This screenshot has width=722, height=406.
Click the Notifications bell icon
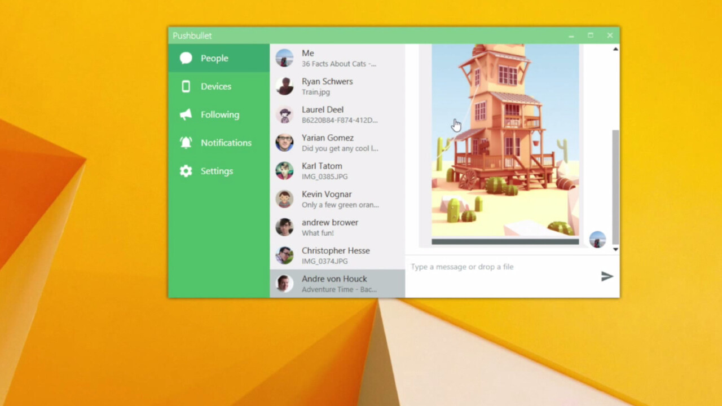186,143
